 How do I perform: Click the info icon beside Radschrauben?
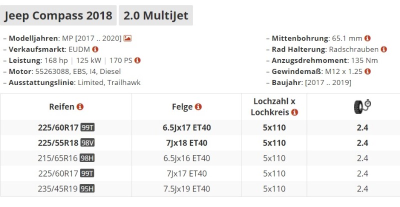tap(383, 49)
